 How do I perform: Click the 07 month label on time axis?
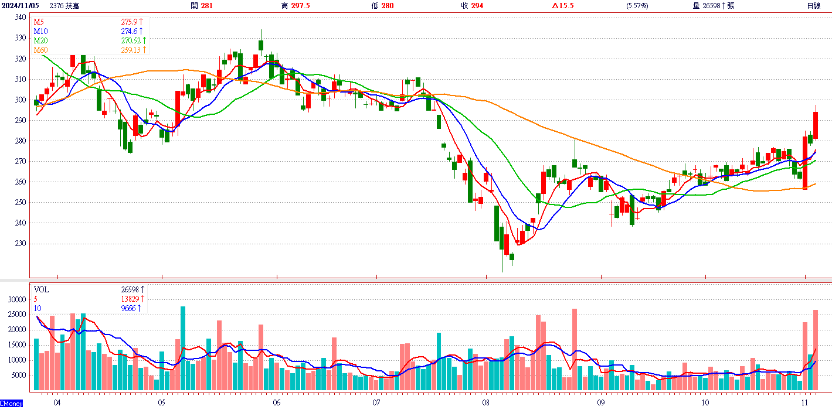tap(376, 403)
